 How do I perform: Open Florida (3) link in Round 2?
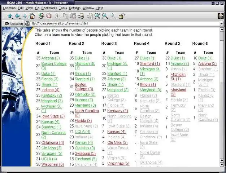pos(83,121)
